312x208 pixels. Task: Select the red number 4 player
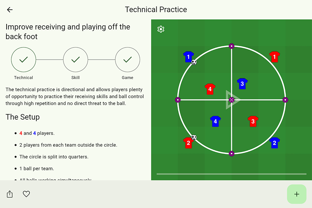pyautogui.click(x=210, y=89)
